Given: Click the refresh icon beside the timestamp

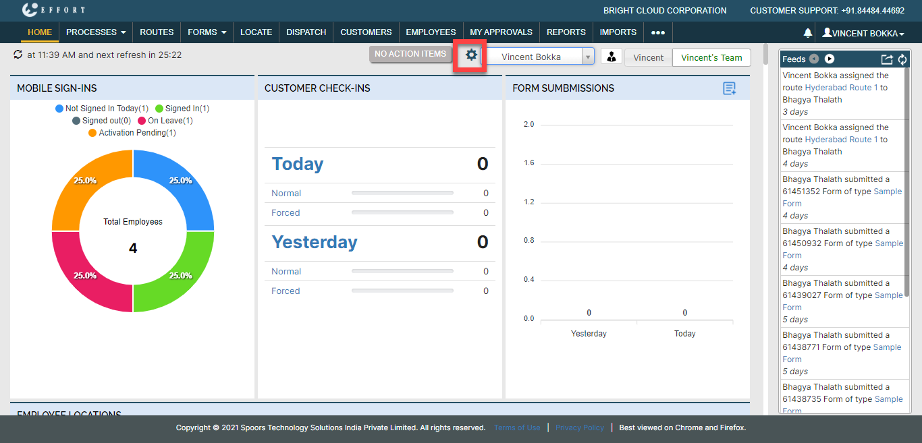Looking at the screenshot, I should pyautogui.click(x=18, y=55).
